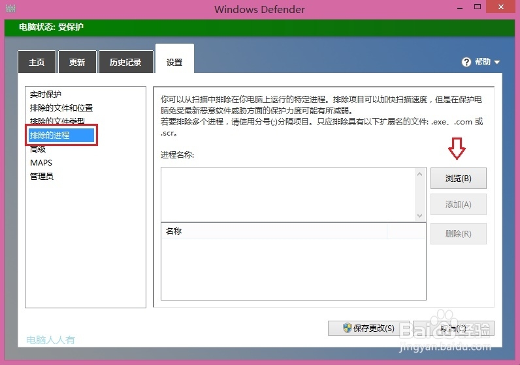
Task: Select the 设置 tab
Action: point(174,59)
